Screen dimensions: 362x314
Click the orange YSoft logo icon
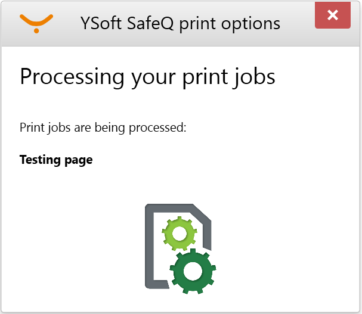pyautogui.click(x=36, y=21)
